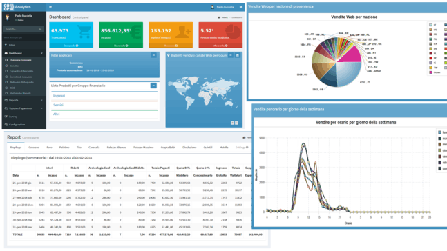
Task: Open More info on the Biglietti venduti card
Action: (x=171, y=46)
